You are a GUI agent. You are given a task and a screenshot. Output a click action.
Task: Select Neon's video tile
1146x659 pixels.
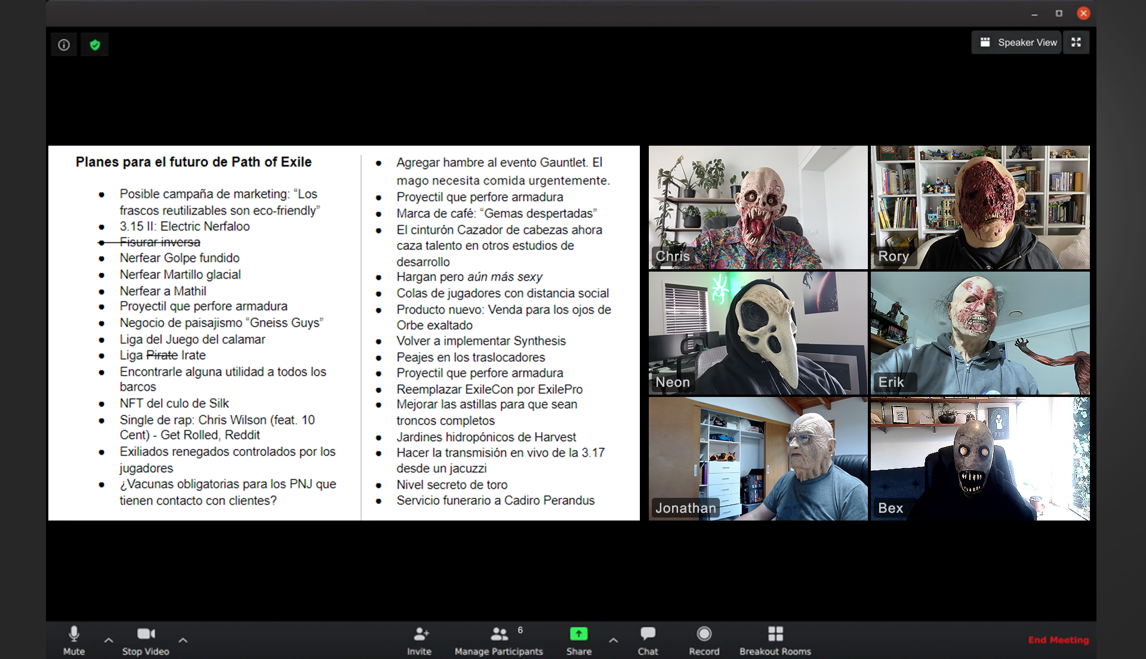758,333
